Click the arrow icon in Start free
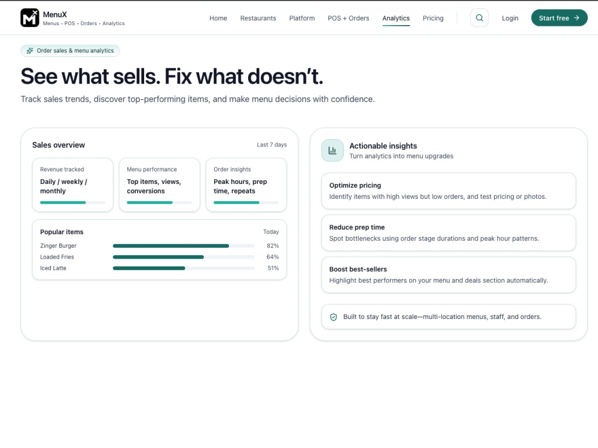598x448 pixels. point(576,18)
